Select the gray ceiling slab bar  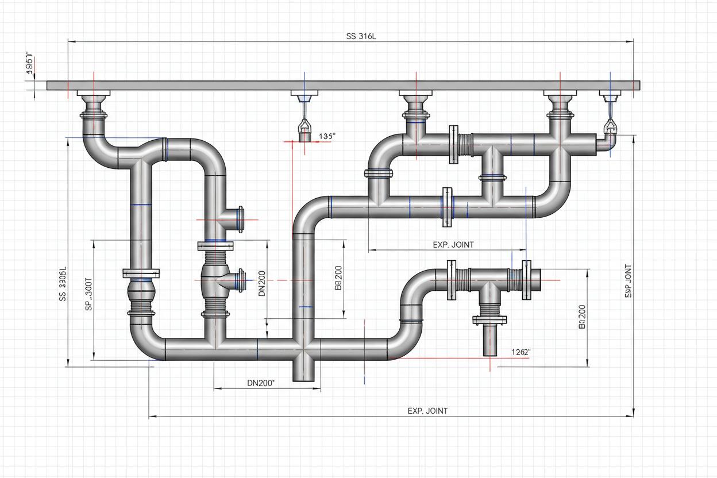tap(344, 86)
